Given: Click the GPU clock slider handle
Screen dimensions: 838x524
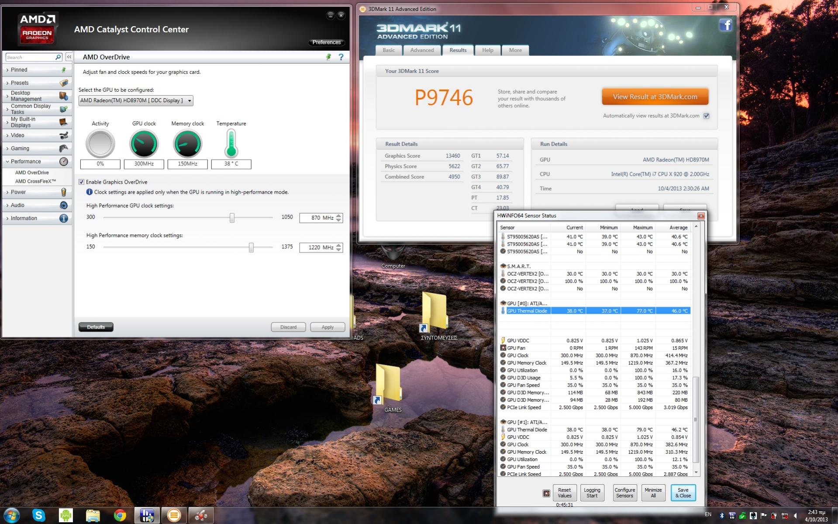Looking at the screenshot, I should point(232,218).
